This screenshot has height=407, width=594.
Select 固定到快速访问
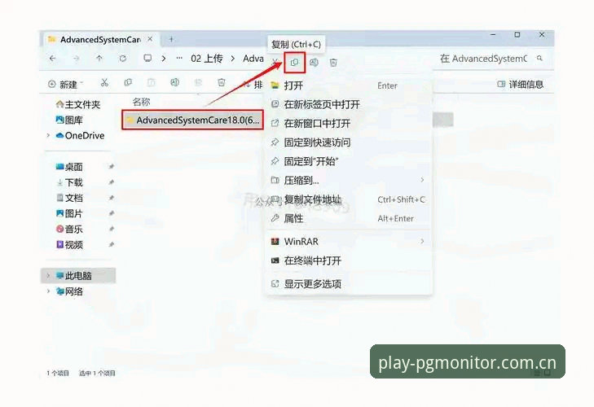pos(349,142)
